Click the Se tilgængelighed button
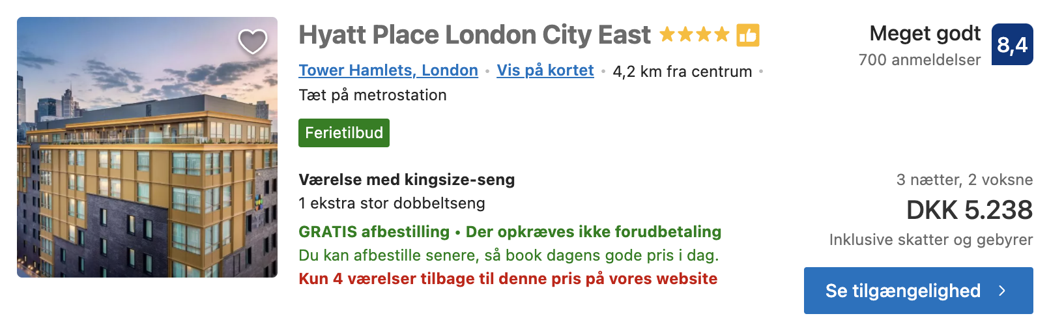This screenshot has width=1049, height=331. click(x=919, y=291)
